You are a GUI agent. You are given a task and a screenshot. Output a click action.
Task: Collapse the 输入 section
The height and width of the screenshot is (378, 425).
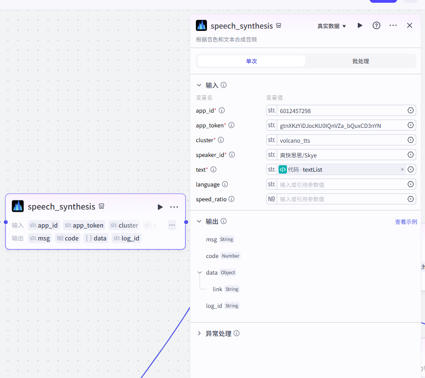pyautogui.click(x=199, y=85)
